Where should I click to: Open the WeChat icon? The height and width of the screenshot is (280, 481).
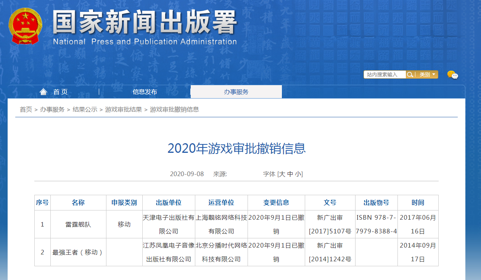[452, 75]
